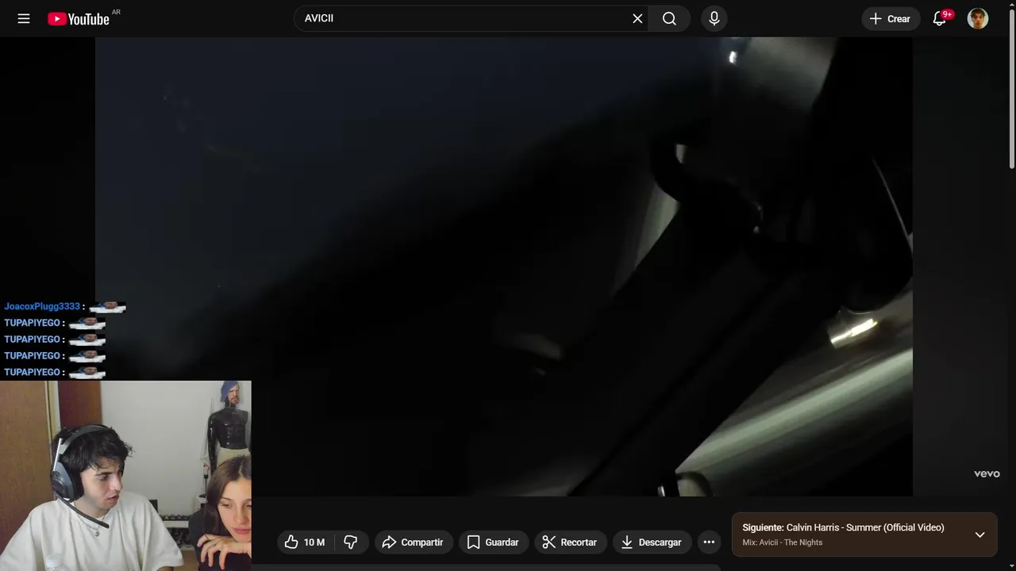1016x571 pixels.
Task: Dislike the video with thumbs-down
Action: pos(351,542)
